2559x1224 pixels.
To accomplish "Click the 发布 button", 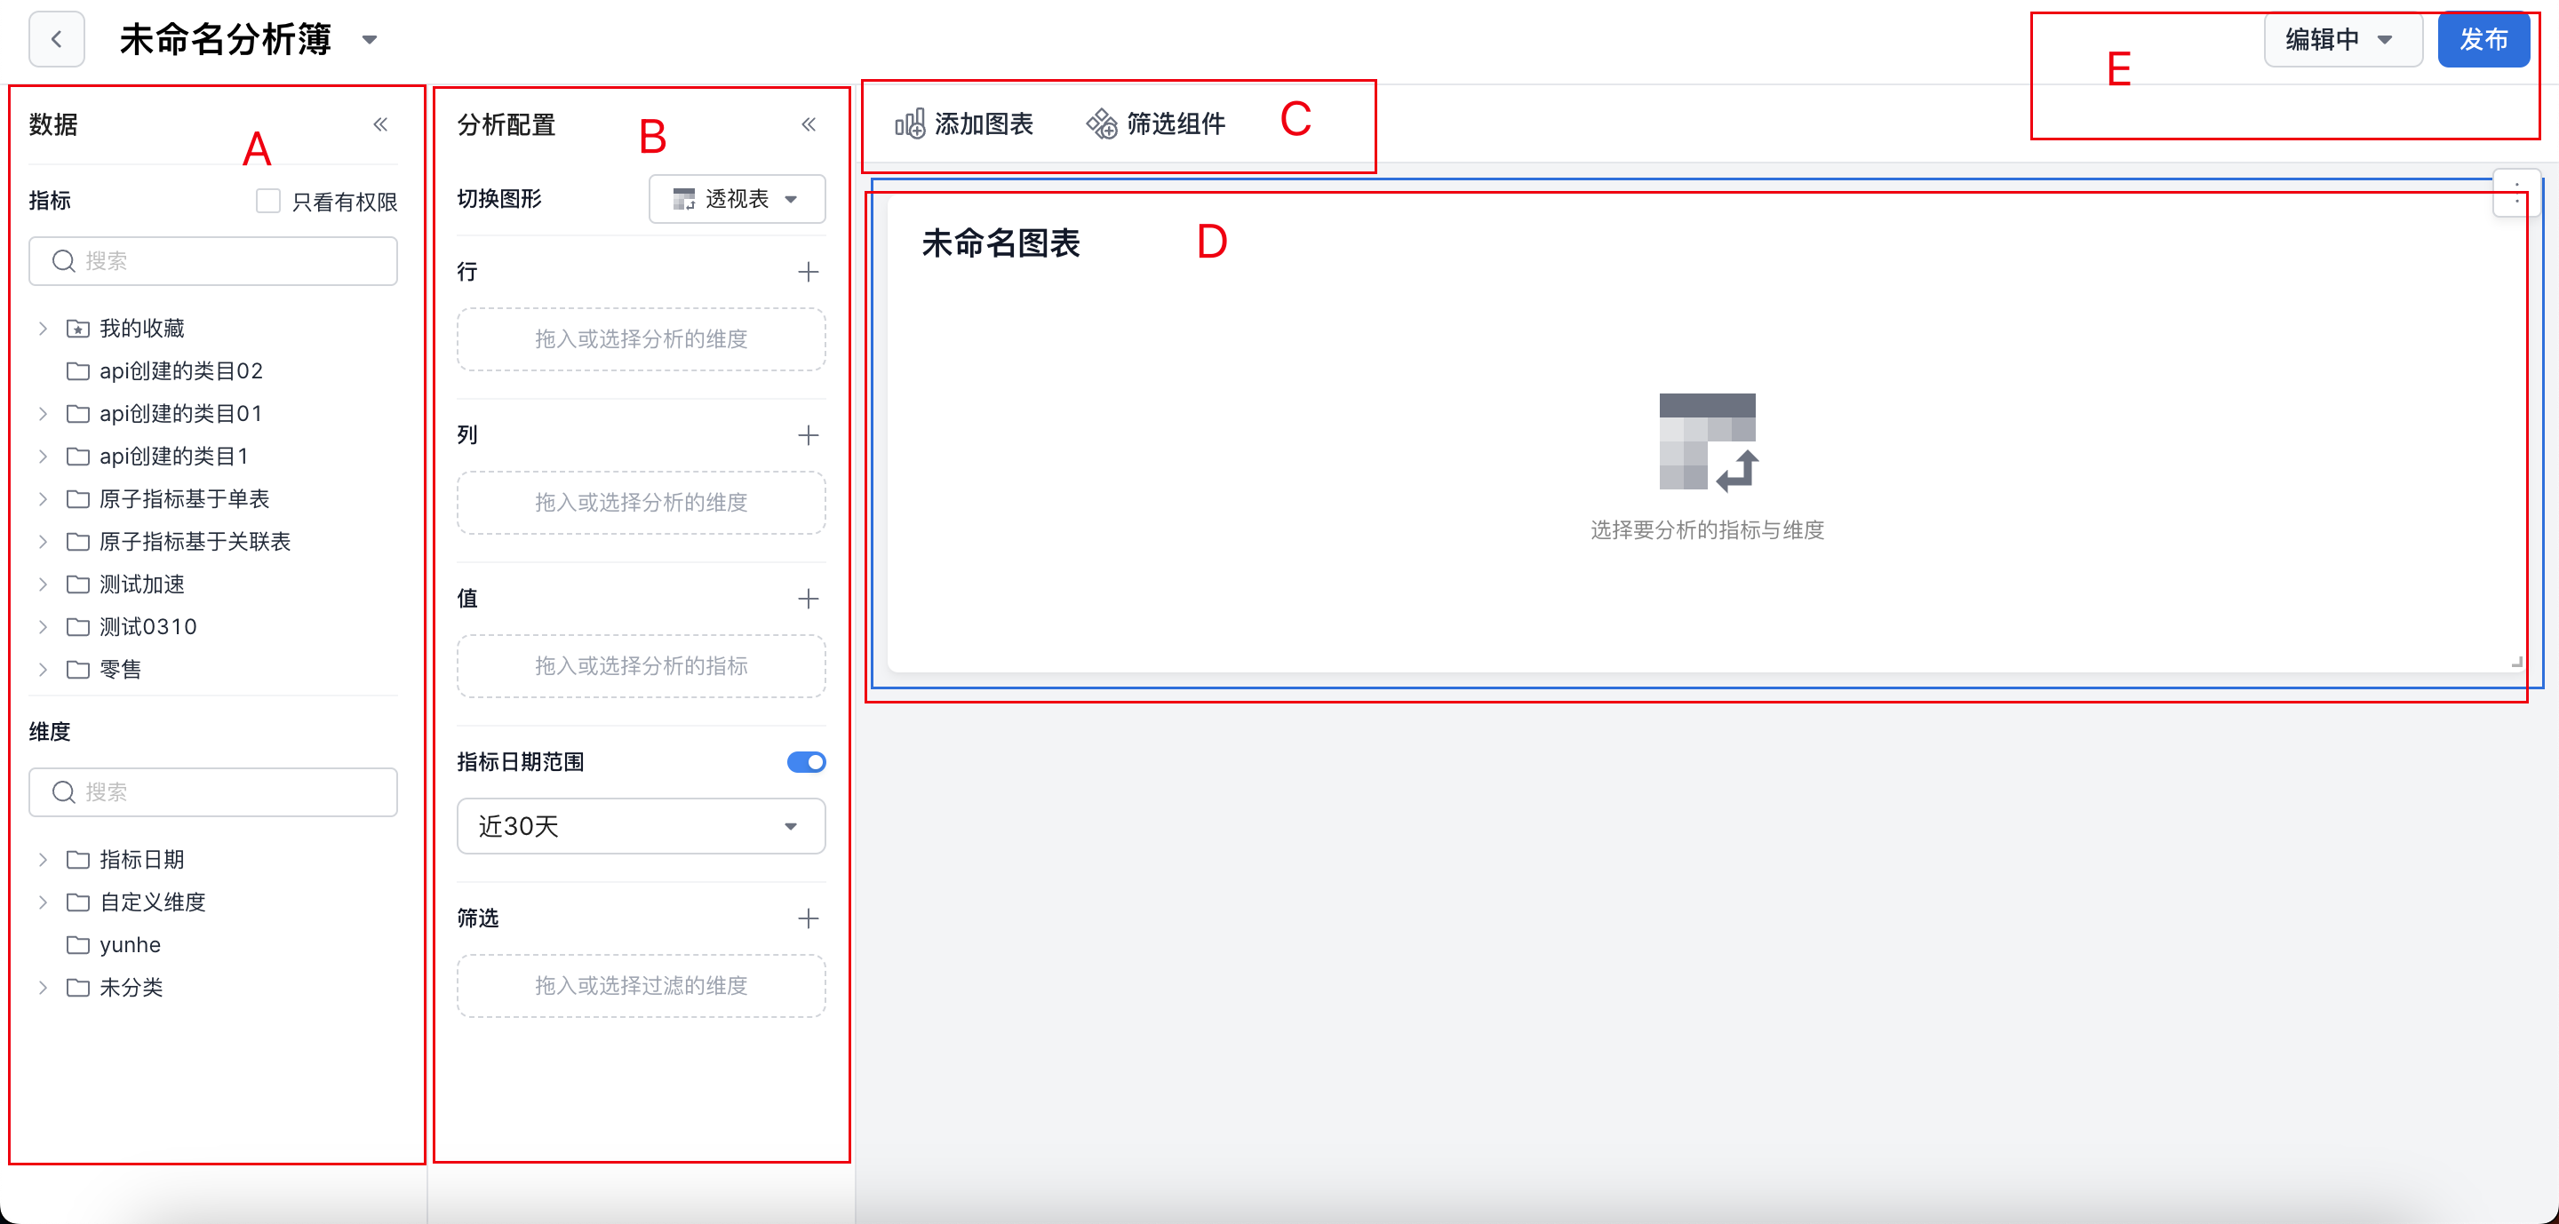I will click(x=2483, y=40).
